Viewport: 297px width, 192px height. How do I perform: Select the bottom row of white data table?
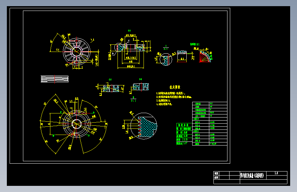(x=210, y=144)
